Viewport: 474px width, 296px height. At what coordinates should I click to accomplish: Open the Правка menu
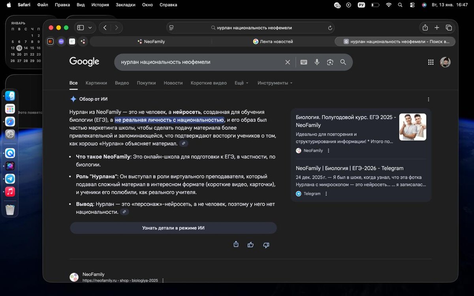click(62, 5)
